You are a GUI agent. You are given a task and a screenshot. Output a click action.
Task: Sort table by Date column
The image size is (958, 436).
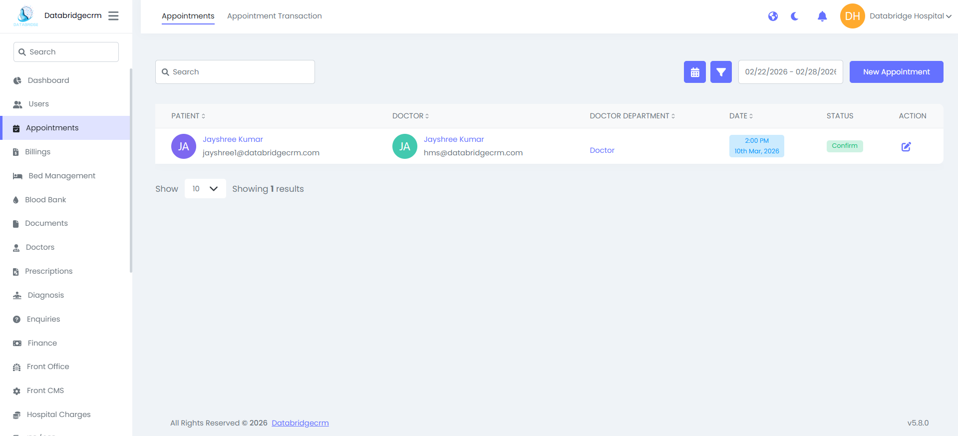741,116
